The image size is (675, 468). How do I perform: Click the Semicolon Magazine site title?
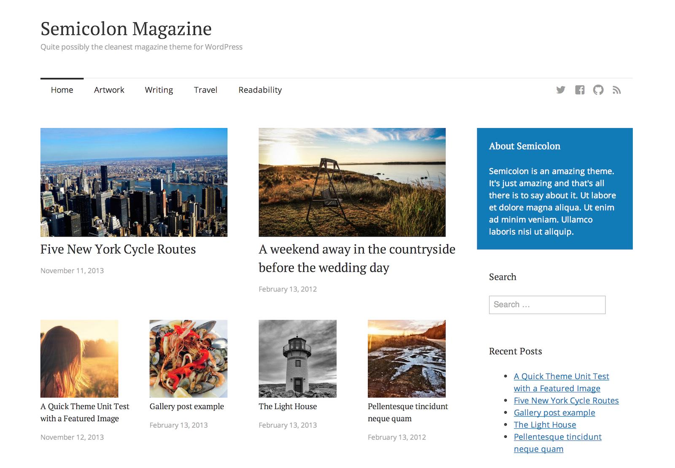point(126,29)
